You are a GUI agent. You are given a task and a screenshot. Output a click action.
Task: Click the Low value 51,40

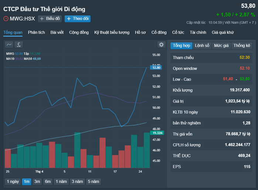click(x=228, y=79)
